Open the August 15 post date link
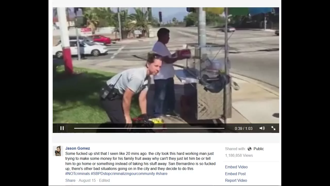The image size is (330, 186). [x=87, y=180]
